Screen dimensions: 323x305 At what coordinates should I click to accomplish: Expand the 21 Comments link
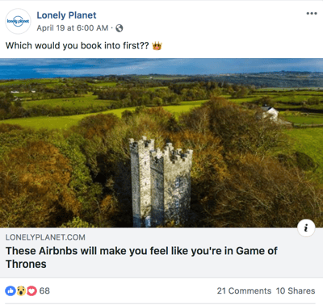244,290
